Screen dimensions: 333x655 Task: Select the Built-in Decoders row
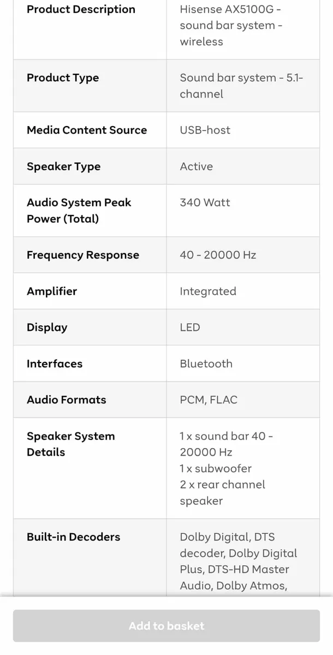[x=73, y=537]
